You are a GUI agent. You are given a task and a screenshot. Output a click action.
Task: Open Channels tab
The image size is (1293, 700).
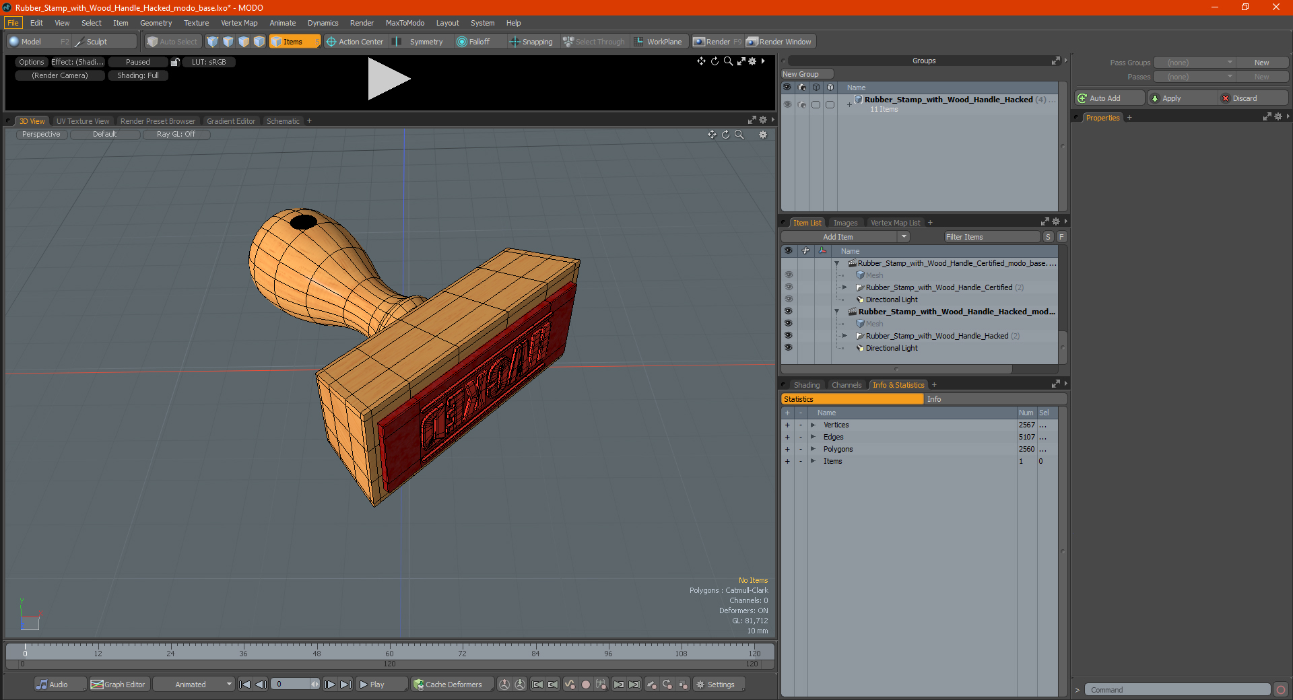(847, 385)
